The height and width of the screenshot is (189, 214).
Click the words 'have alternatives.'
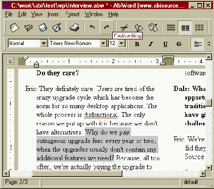[x=59, y=132]
